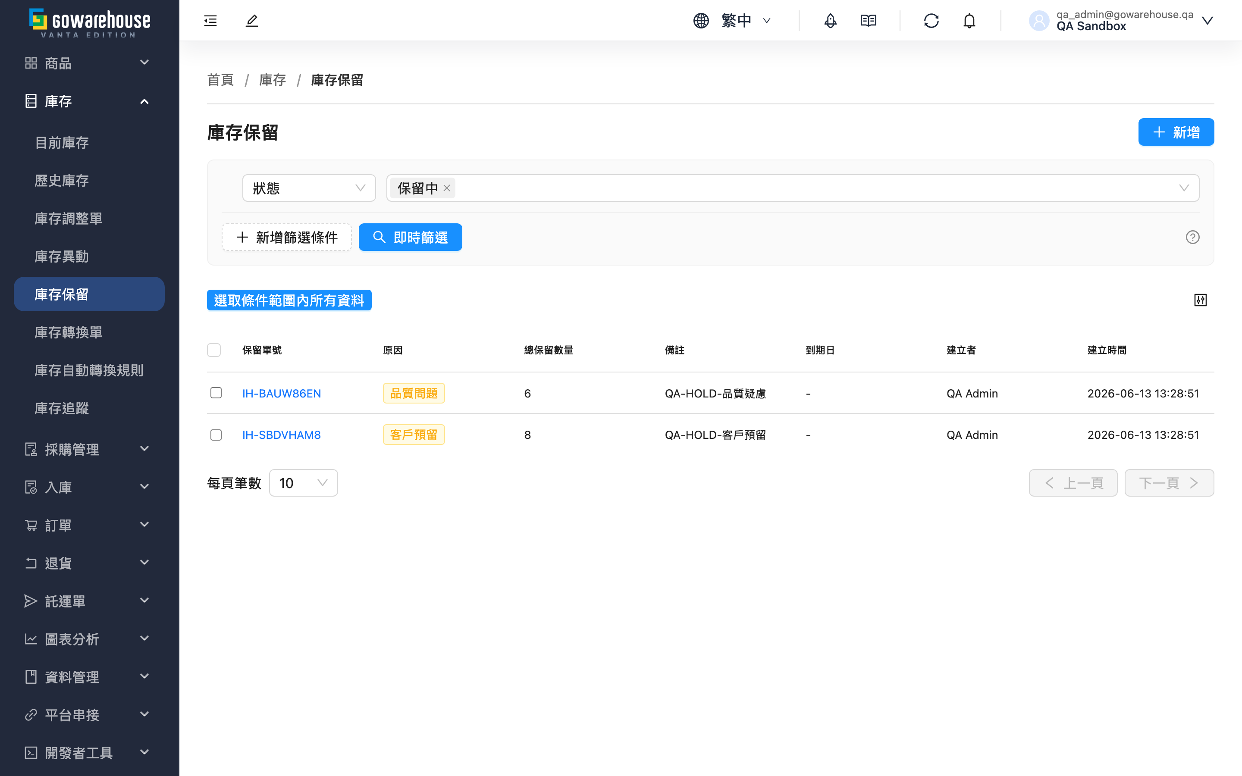Click 選取條件範圍內所有資料 button

pos(289,300)
